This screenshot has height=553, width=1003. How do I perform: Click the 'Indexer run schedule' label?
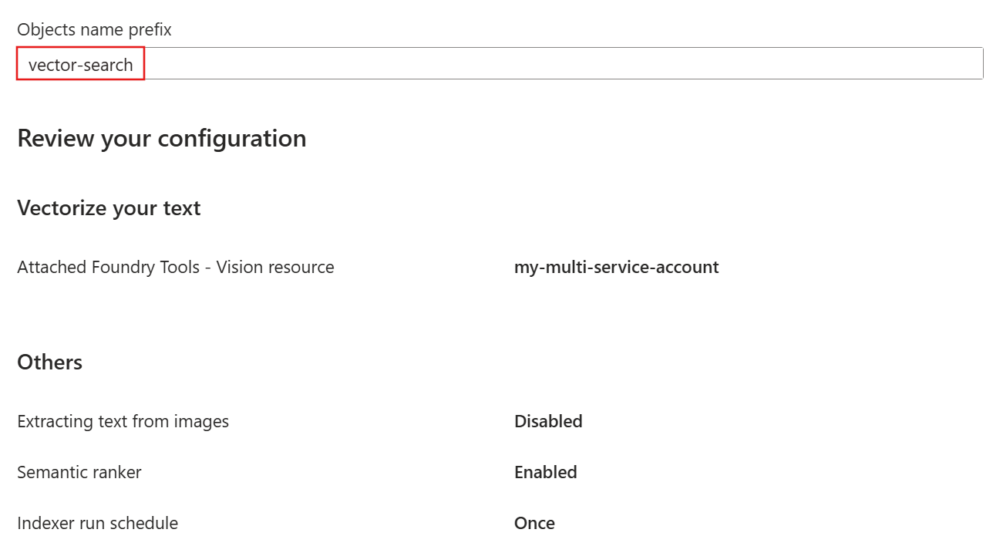[97, 524]
